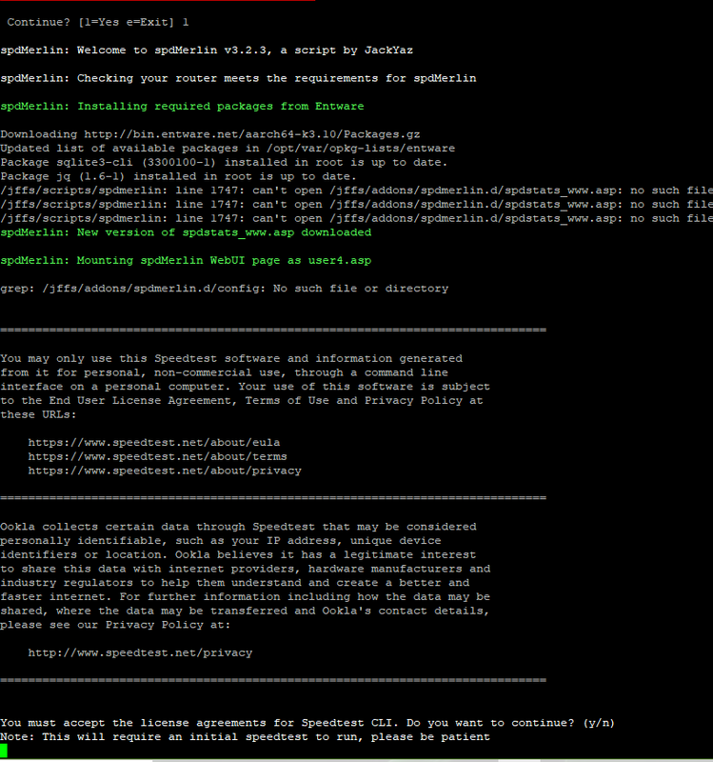Click the green terminal cursor block
This screenshot has height=762, width=713.
(5, 751)
